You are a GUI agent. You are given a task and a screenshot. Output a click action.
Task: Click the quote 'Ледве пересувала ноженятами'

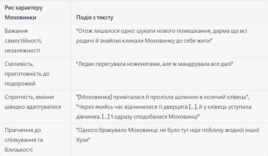[155, 64]
